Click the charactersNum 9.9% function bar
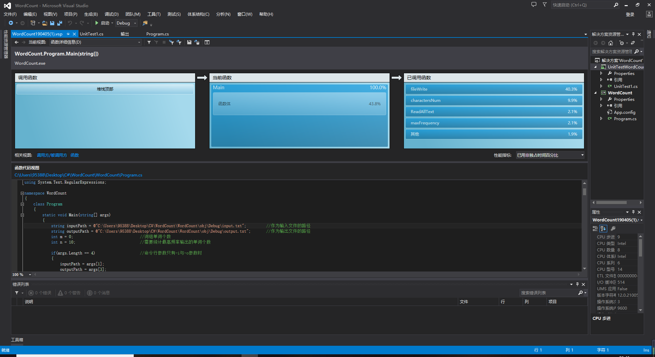The image size is (655, 357). 494,100
